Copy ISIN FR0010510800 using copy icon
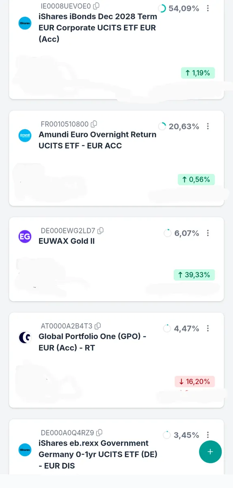This screenshot has width=233, height=488. [94, 124]
